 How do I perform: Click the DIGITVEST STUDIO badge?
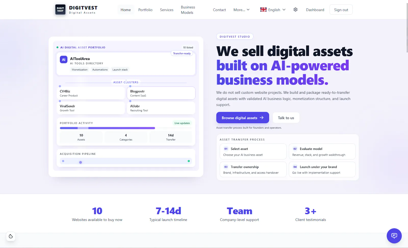[x=235, y=37]
